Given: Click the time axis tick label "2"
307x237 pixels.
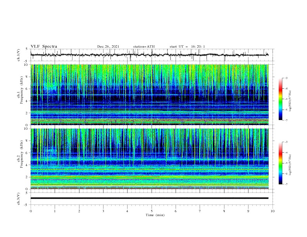Looking at the screenshot, I should coord(79,211).
